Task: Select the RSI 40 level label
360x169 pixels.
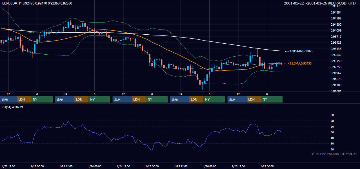Action: click(x=332, y=138)
